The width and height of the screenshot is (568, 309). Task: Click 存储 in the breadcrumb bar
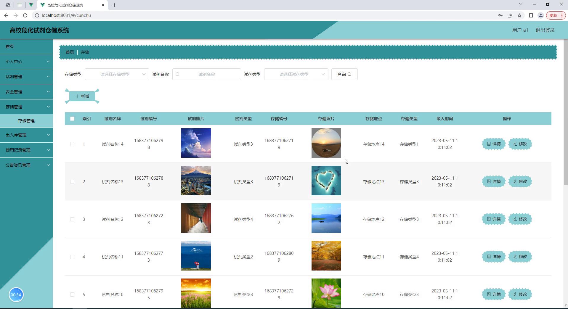pos(85,52)
